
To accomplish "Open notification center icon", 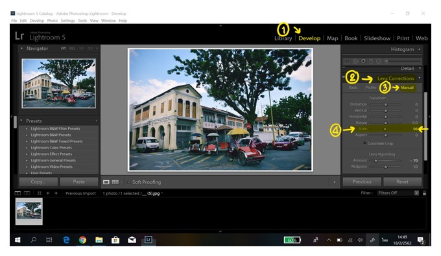I will tap(421, 240).
